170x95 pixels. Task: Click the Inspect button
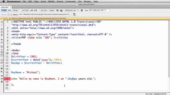point(52,10)
